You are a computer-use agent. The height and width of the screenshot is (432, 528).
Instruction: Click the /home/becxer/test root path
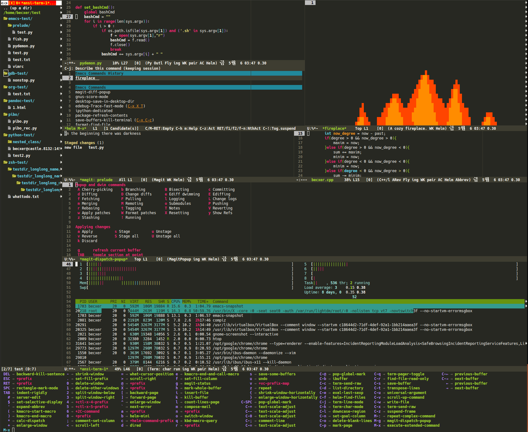pos(22,13)
